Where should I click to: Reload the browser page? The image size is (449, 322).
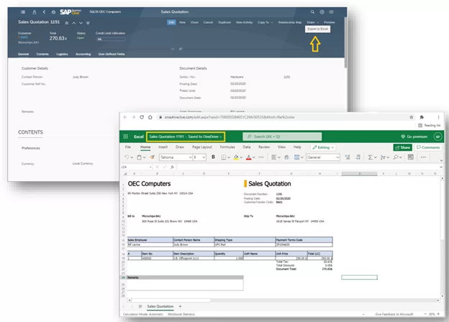[x=142, y=117]
